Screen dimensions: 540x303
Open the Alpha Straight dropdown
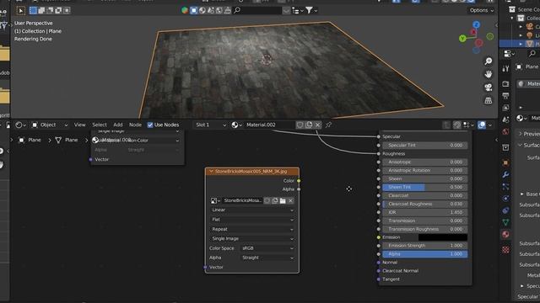click(267, 258)
